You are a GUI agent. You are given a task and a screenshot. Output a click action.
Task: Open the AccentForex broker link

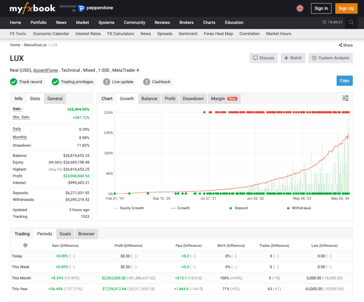tap(45, 70)
